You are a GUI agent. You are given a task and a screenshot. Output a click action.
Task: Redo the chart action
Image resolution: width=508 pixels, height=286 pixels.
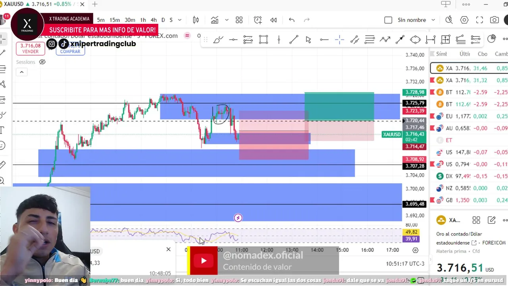tap(306, 20)
